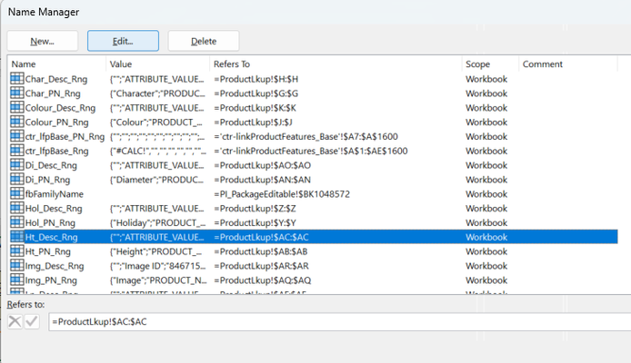The height and width of the screenshot is (363, 631).
Task: Select the fbFamilyName name
Action: [55, 194]
